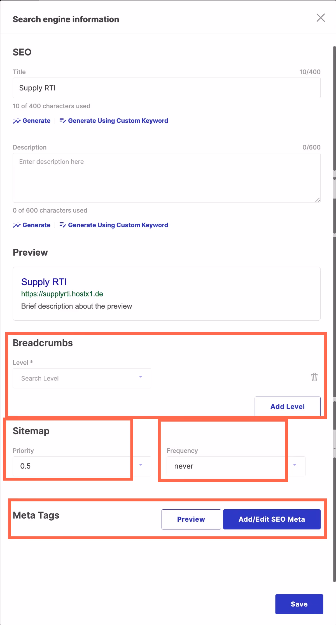Click the sparkle icon next to title Generate

[x=17, y=121]
